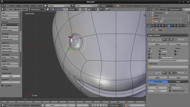
Task: Open the Estándar render engine dropdown
Action: point(107,6)
